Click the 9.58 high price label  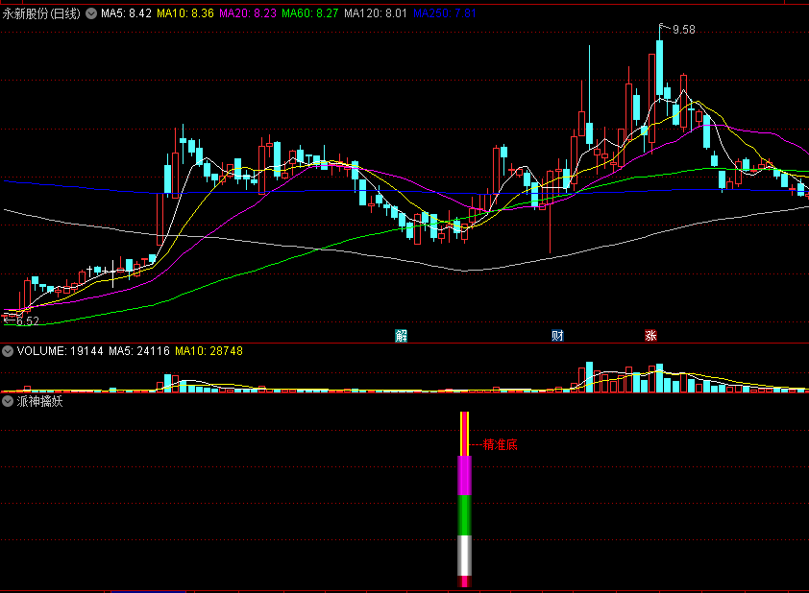[684, 30]
